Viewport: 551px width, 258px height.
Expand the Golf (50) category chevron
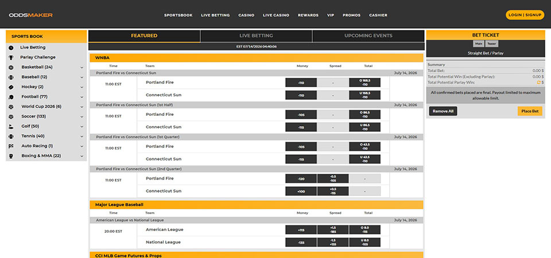click(x=82, y=126)
